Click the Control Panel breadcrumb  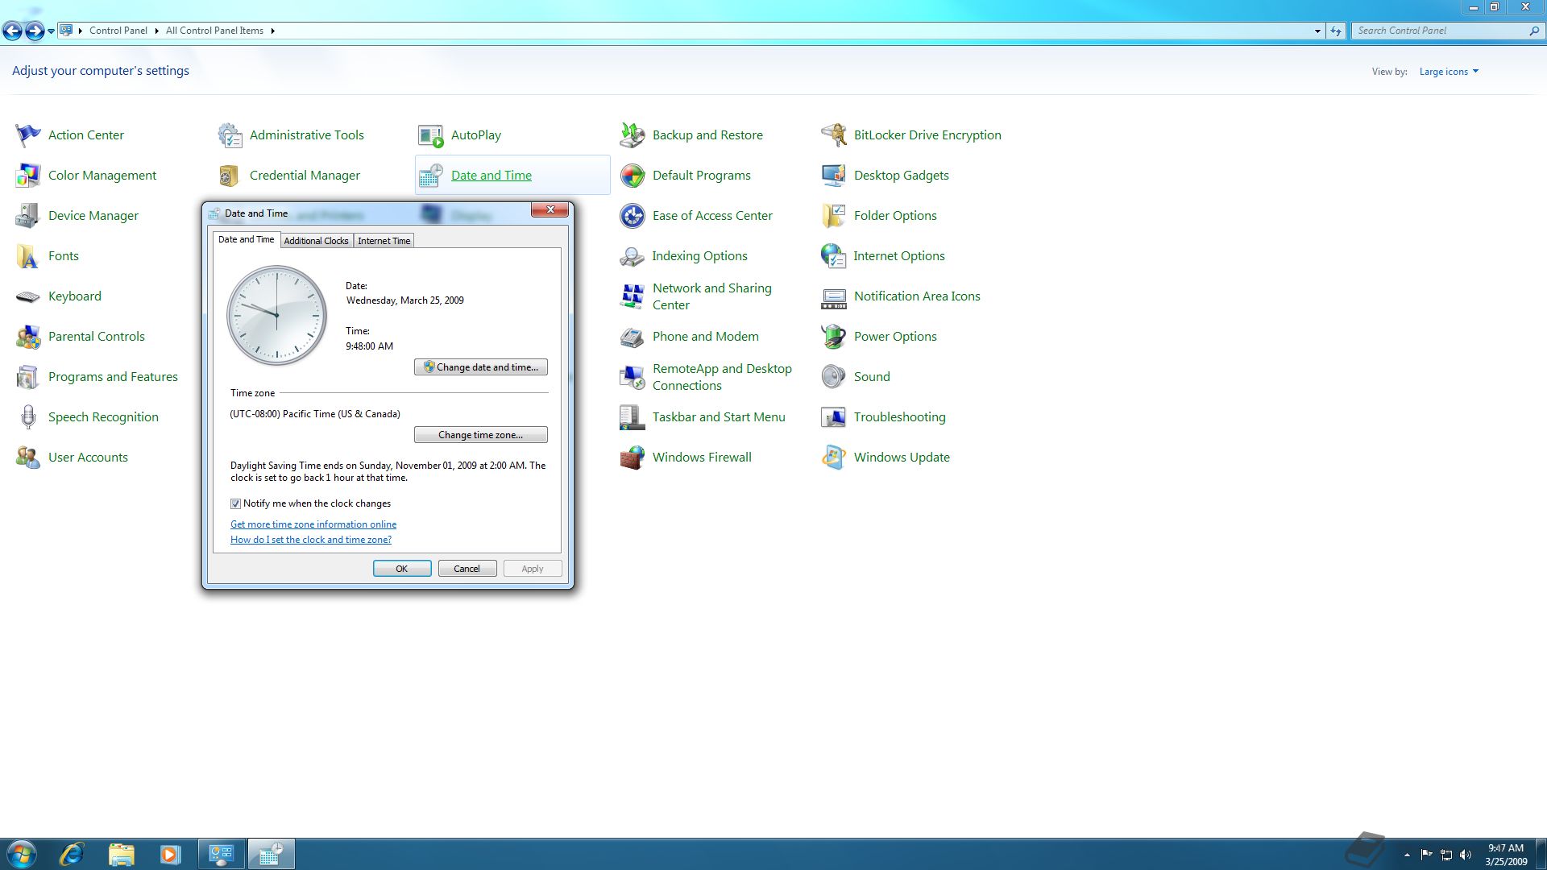pyautogui.click(x=118, y=31)
